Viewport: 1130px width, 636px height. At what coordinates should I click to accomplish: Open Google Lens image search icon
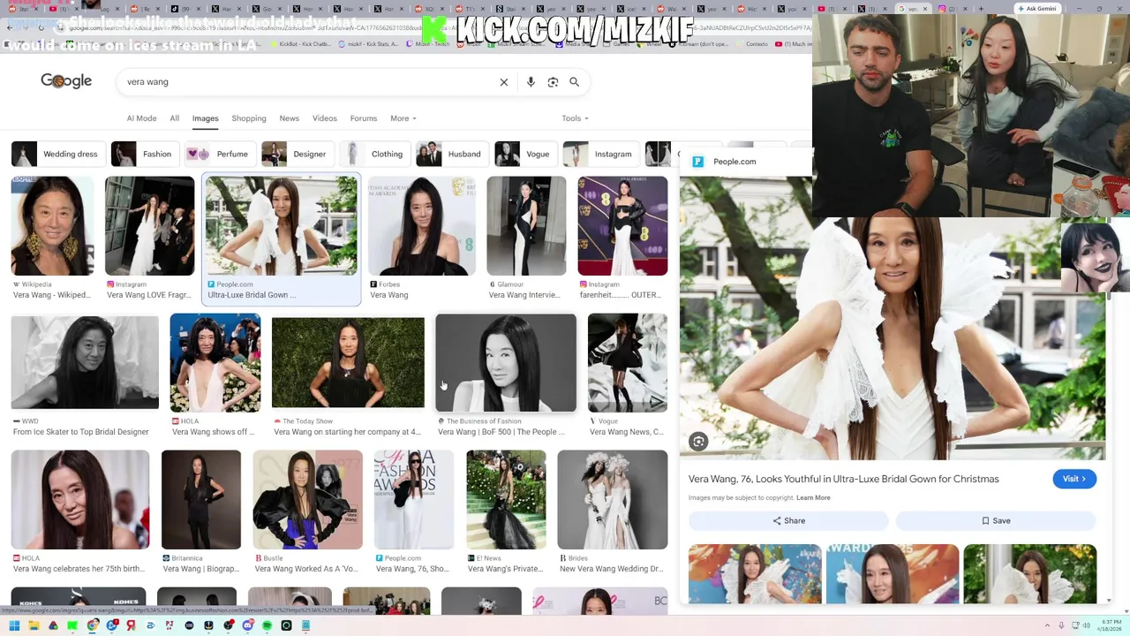(x=553, y=82)
